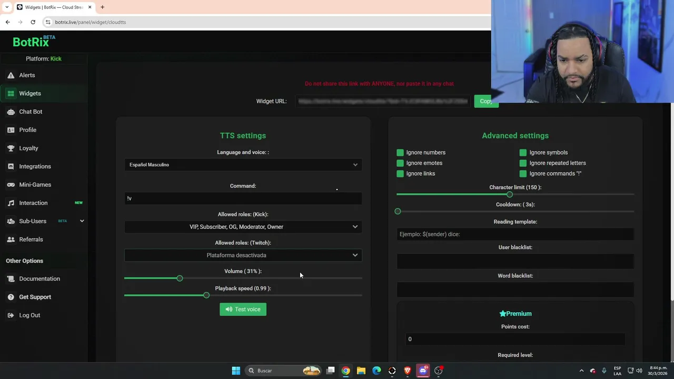The width and height of the screenshot is (674, 379).
Task: Show hidden system tray icons
Action: (581, 371)
